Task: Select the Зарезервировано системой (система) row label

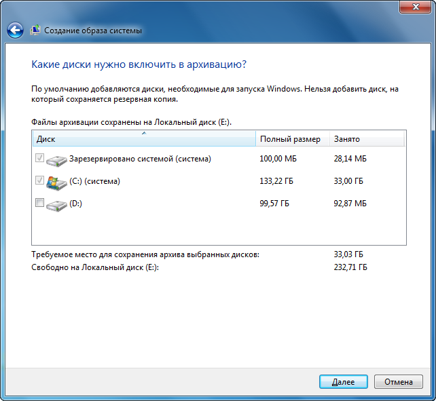Action: point(140,159)
